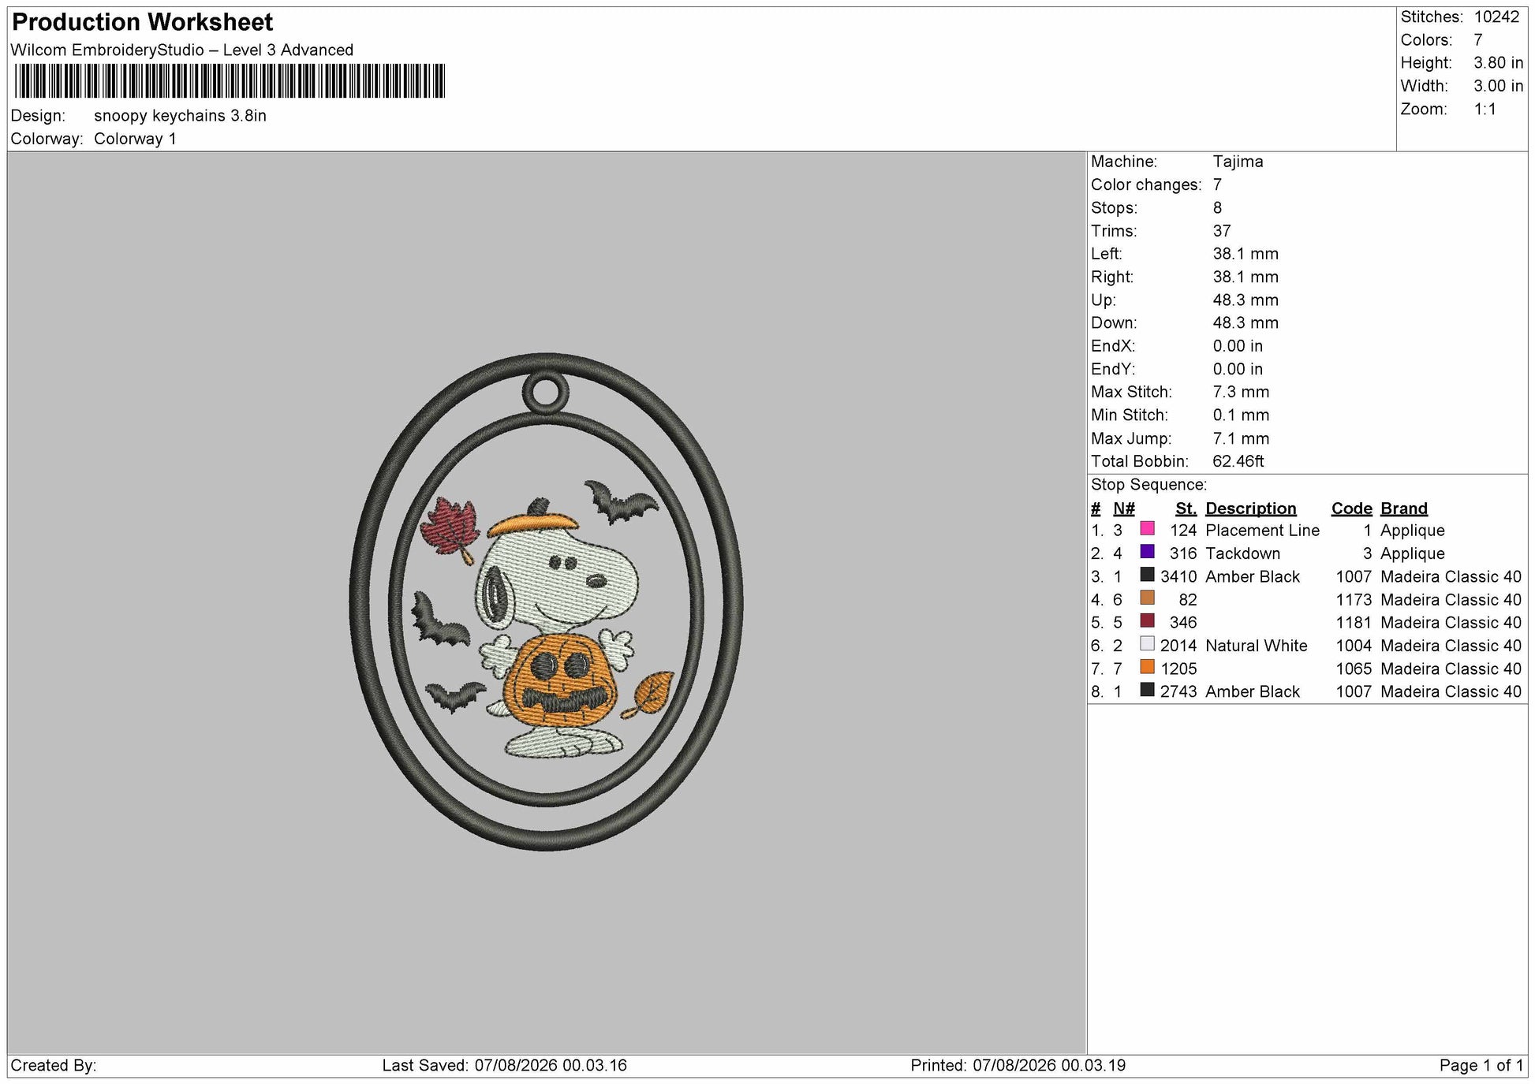Screen dimensions: 1535x1084
Task: Select the black swatch beside stitch count 2743
Action: [x=1147, y=690]
